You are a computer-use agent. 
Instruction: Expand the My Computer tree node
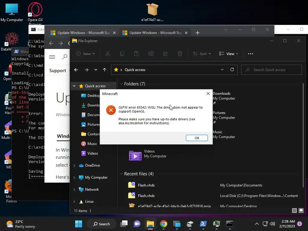[x=74, y=177]
